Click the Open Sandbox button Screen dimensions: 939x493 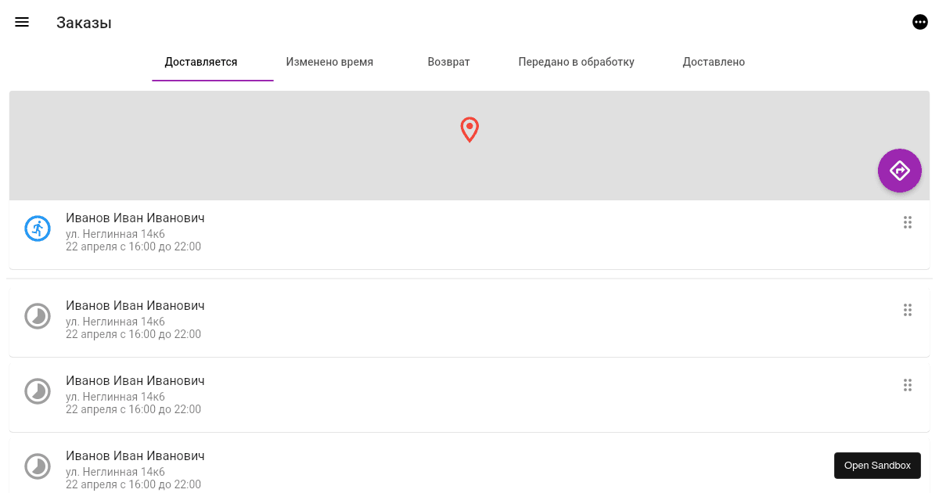click(x=877, y=466)
